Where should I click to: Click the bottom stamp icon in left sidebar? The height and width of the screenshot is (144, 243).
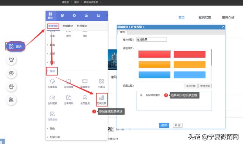click(x=11, y=100)
